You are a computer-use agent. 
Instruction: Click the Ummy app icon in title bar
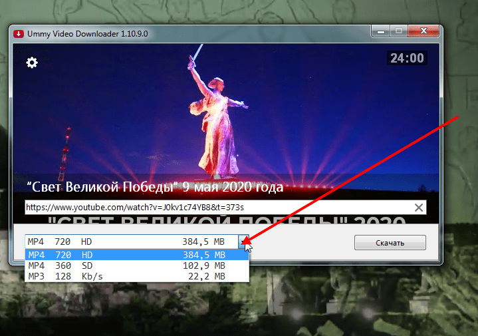pyautogui.click(x=21, y=33)
